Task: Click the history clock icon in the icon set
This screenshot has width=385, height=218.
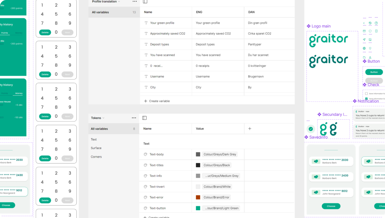Action: [x=370, y=23]
